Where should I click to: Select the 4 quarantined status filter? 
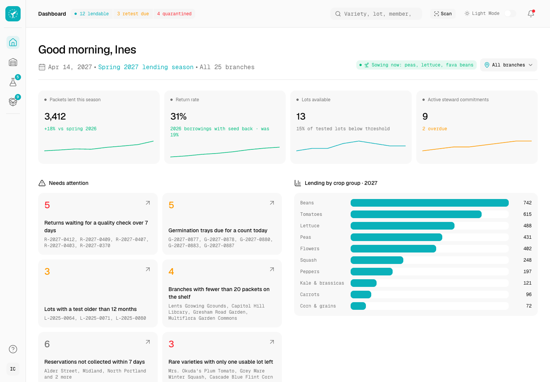click(174, 14)
